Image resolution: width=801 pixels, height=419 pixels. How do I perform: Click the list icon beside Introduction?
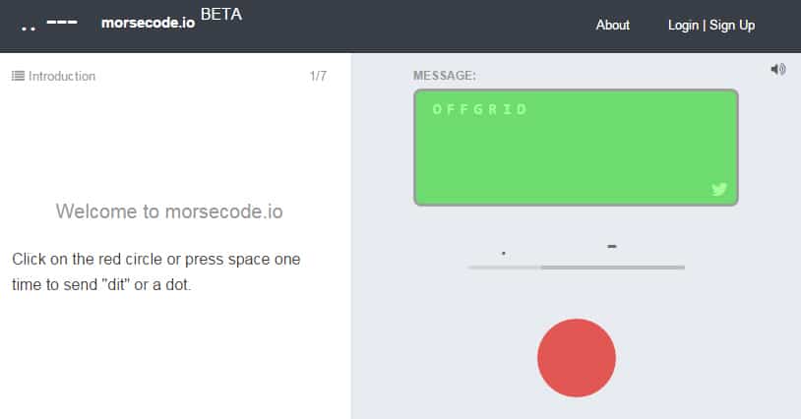coord(18,76)
